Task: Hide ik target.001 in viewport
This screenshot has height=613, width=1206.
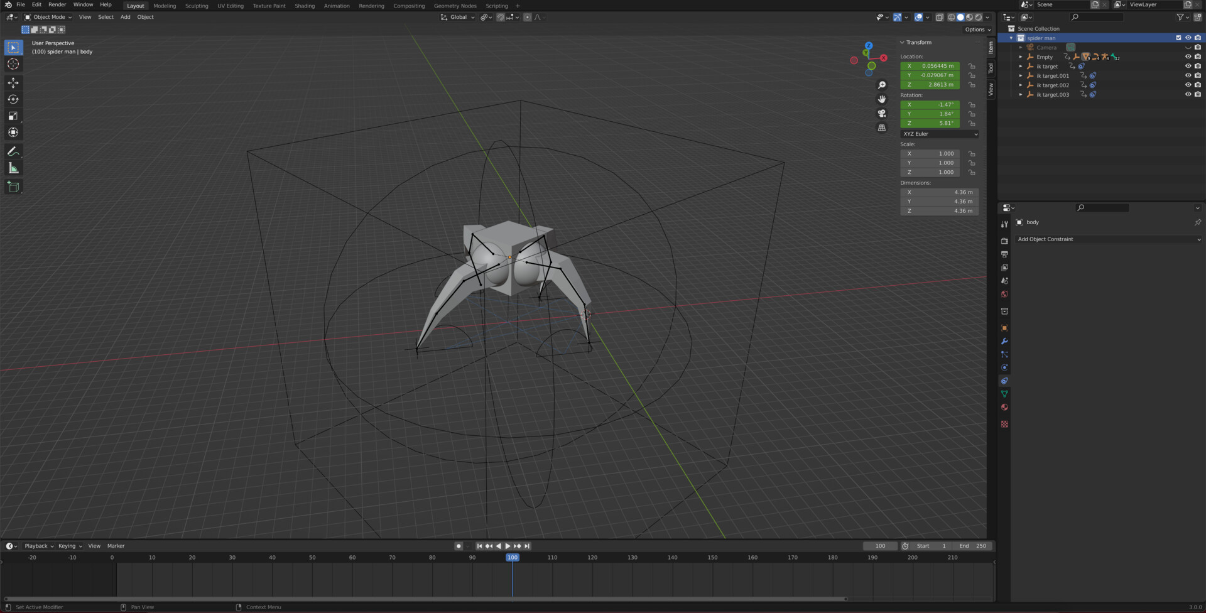Action: click(1188, 75)
